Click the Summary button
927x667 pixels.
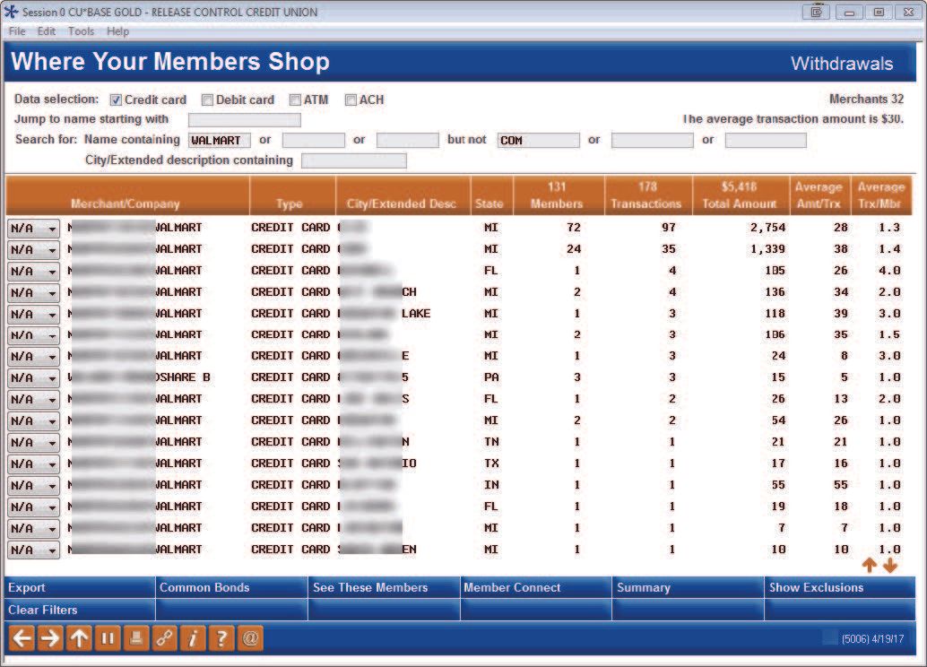[689, 588]
